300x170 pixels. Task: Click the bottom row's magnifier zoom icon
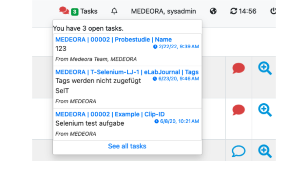(265, 151)
